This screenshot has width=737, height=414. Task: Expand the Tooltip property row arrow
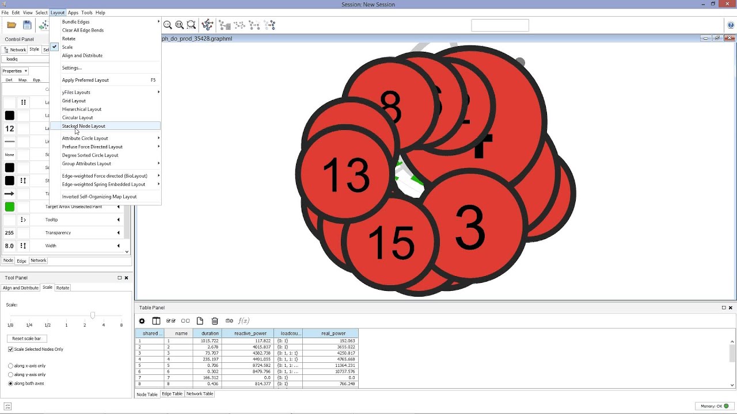(119, 220)
